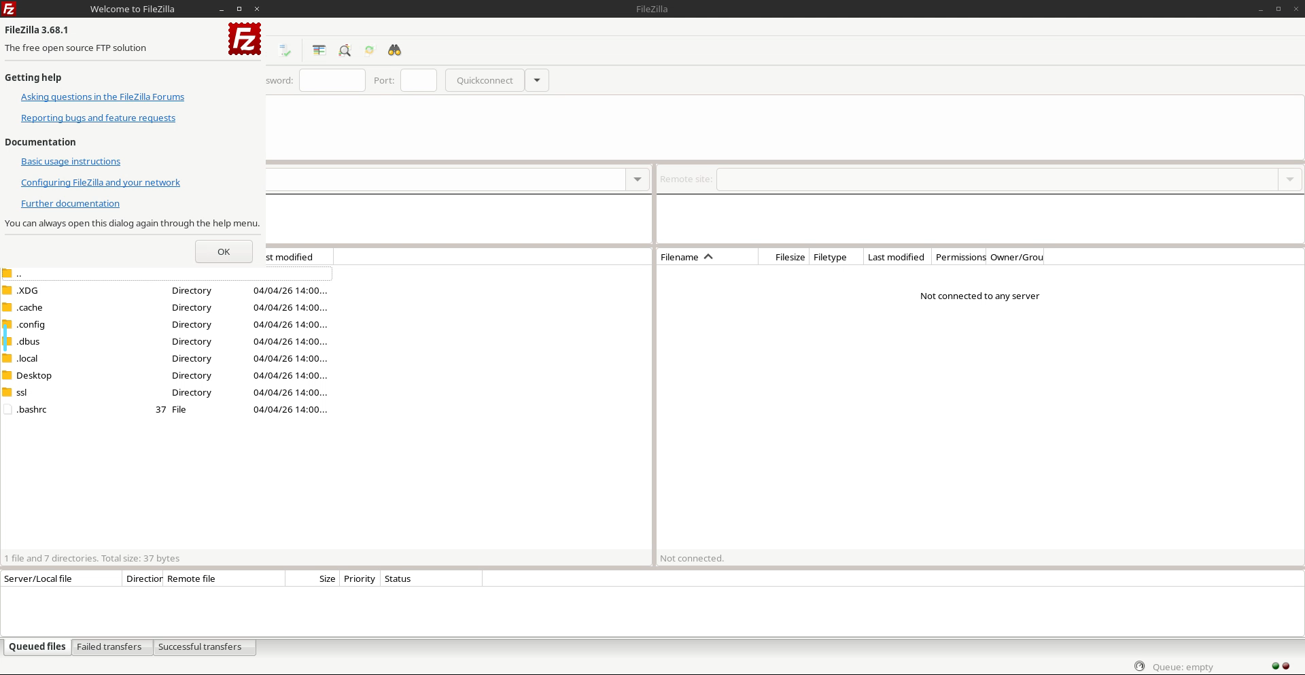The width and height of the screenshot is (1305, 675).
Task: Click the Port input field
Action: (x=418, y=80)
